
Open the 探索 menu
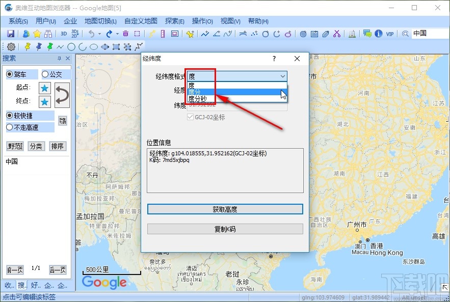174,21
